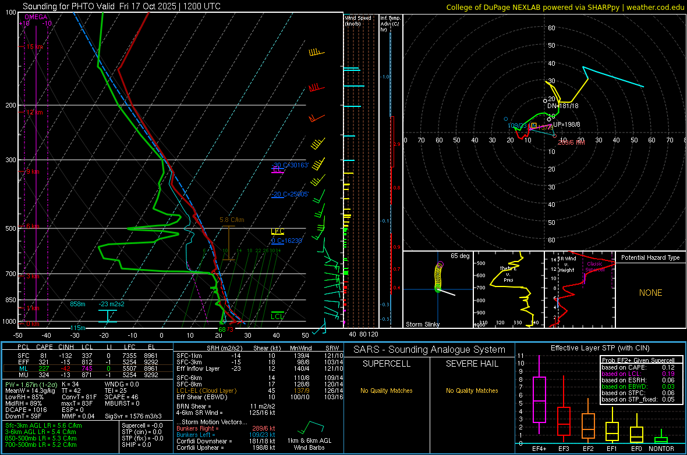Click the 'SigSvr = 1576 m3/s3' value
Viewport: 687px width, 455px height.
(x=133, y=416)
